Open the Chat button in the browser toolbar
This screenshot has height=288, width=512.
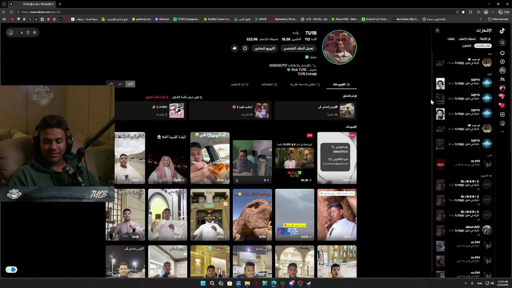click(504, 12)
